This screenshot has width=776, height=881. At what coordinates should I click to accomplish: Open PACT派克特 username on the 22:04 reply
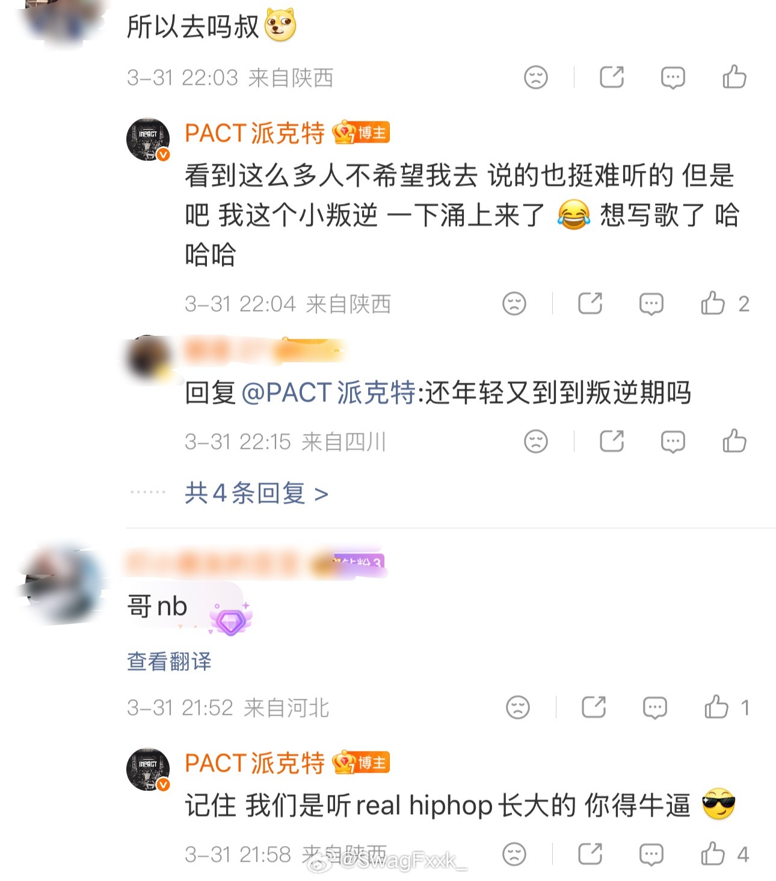coord(254,133)
